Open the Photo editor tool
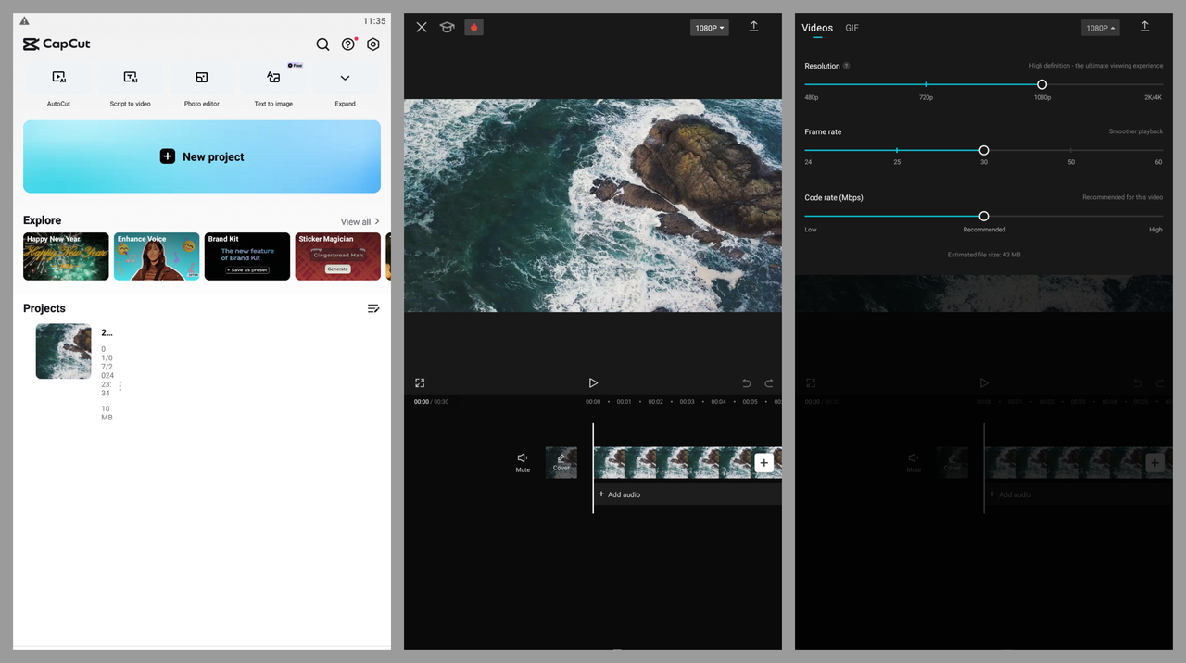This screenshot has width=1186, height=663. click(x=202, y=85)
